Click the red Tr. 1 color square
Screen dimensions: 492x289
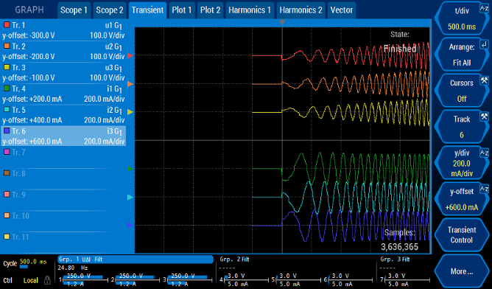click(7, 25)
